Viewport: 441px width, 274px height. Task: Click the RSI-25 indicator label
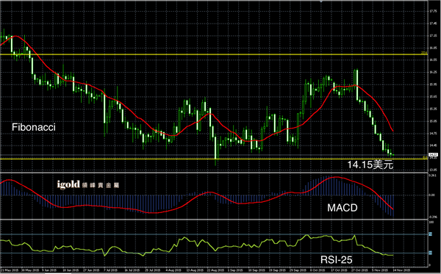(x=337, y=259)
